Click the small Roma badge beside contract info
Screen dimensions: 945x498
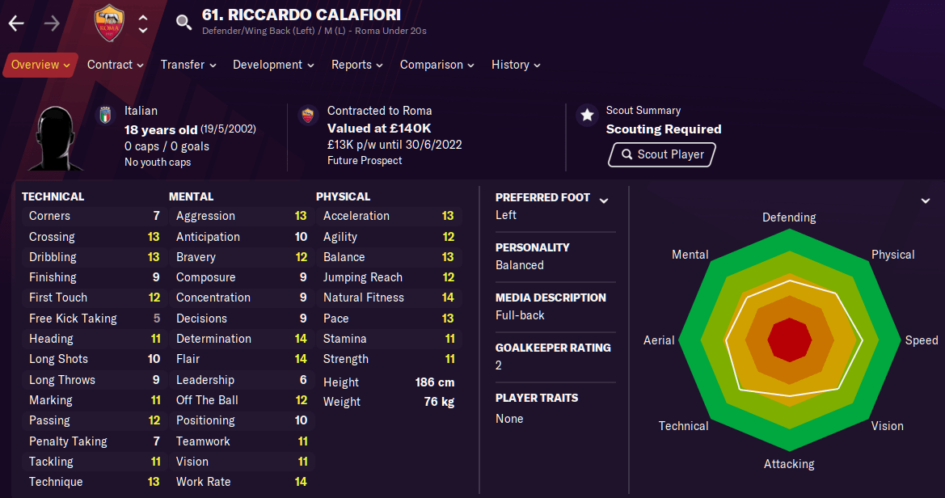[307, 115]
